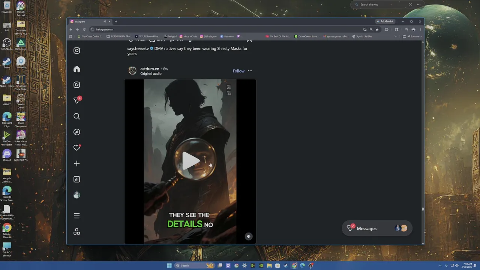Image resolution: width=480 pixels, height=270 pixels.
Task: Open saycheesetv username in caption
Action: tap(138, 49)
